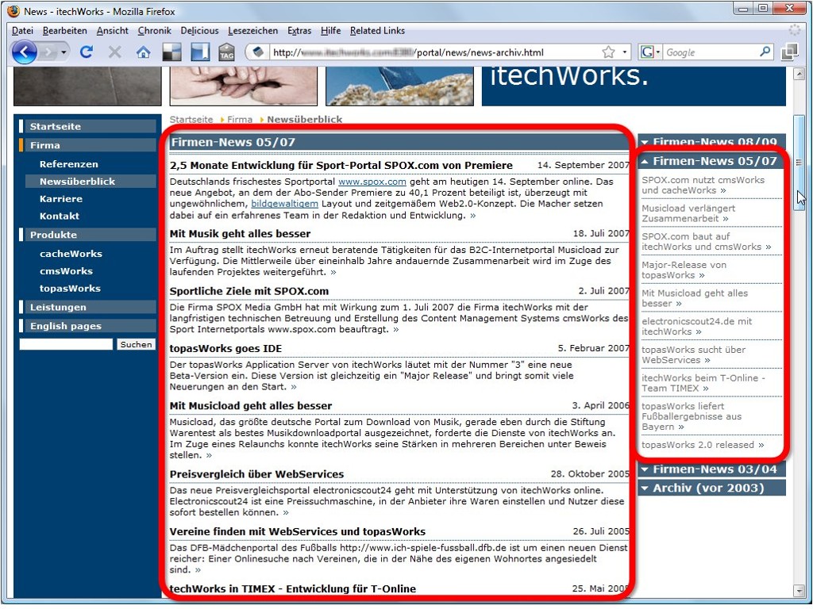
Task: Open the Referenzen navigation item
Action: [x=68, y=164]
